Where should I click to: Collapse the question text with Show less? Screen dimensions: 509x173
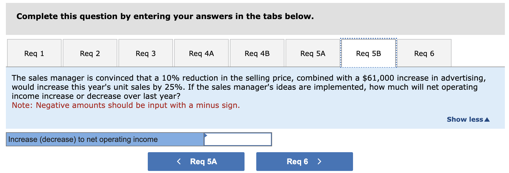coord(465,119)
